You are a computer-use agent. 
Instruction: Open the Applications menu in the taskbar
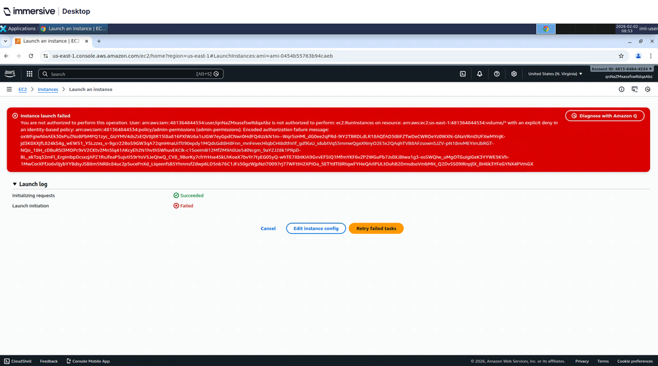coord(18,28)
